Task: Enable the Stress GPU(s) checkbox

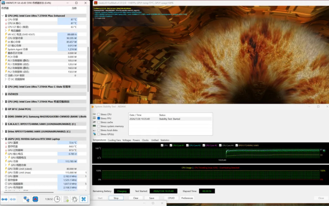Action: point(98,134)
